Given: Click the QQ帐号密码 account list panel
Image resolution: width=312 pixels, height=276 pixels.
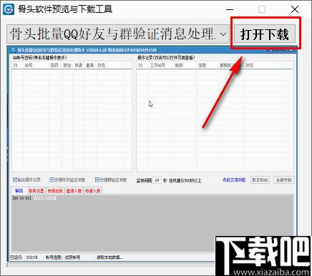Looking at the screenshot, I should (x=72, y=117).
